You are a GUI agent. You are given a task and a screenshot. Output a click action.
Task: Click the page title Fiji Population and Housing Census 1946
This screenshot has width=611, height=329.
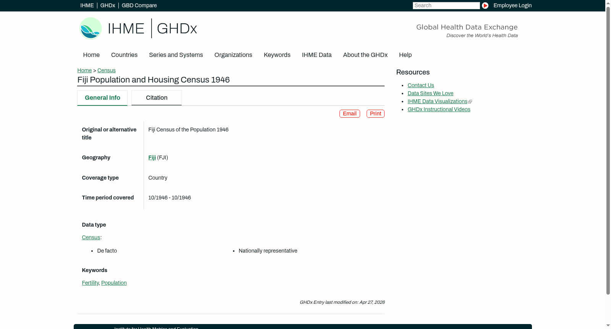click(154, 80)
